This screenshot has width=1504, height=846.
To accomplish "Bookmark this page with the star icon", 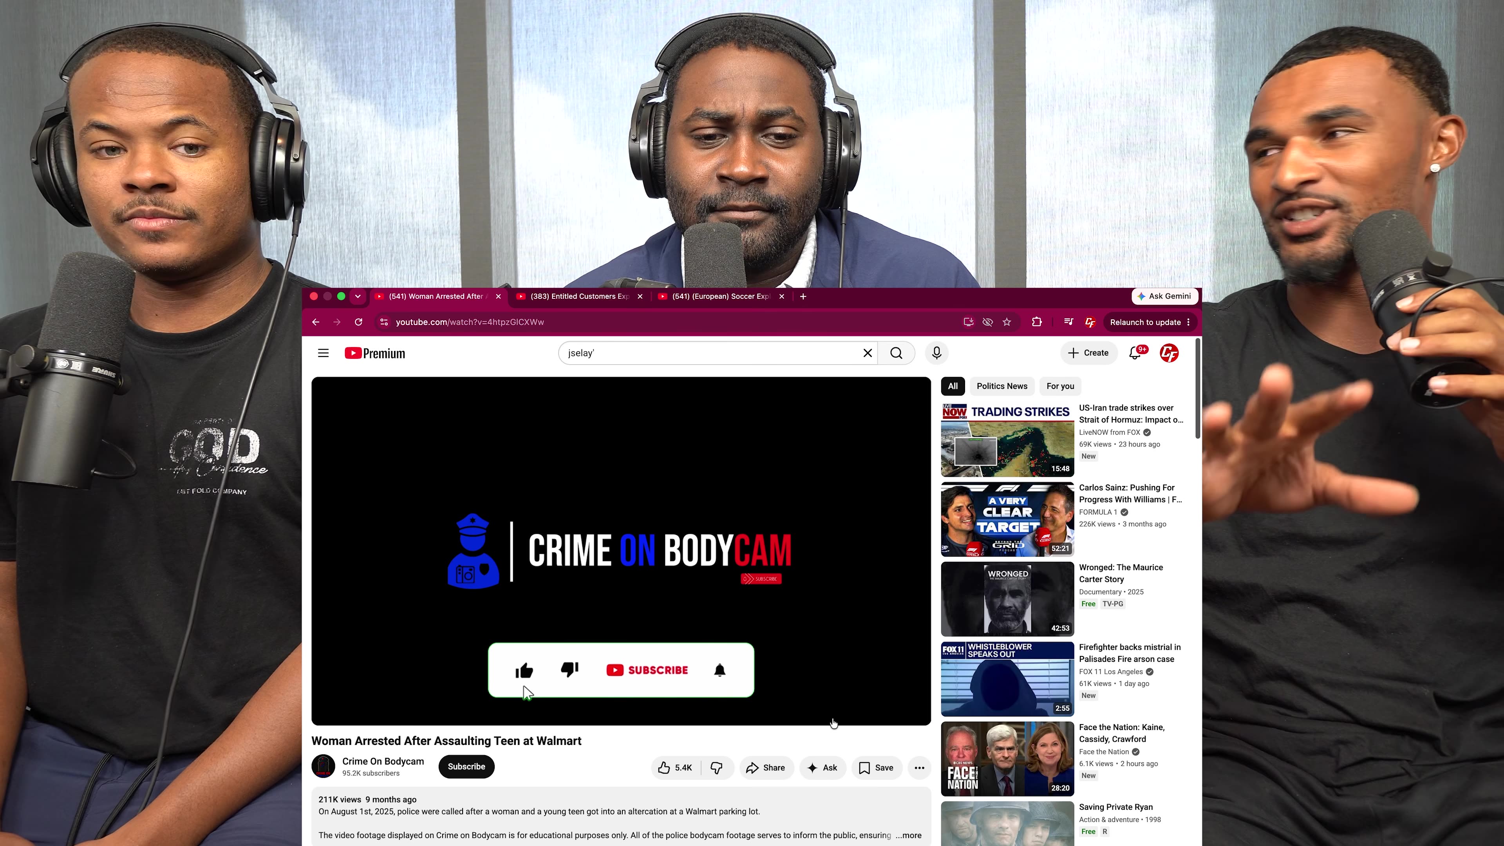I will click(x=1007, y=322).
